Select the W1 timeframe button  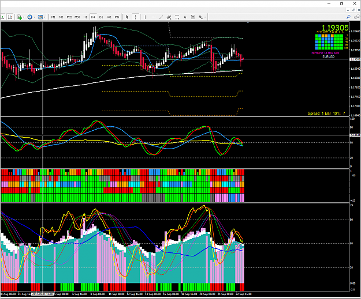point(109,17)
